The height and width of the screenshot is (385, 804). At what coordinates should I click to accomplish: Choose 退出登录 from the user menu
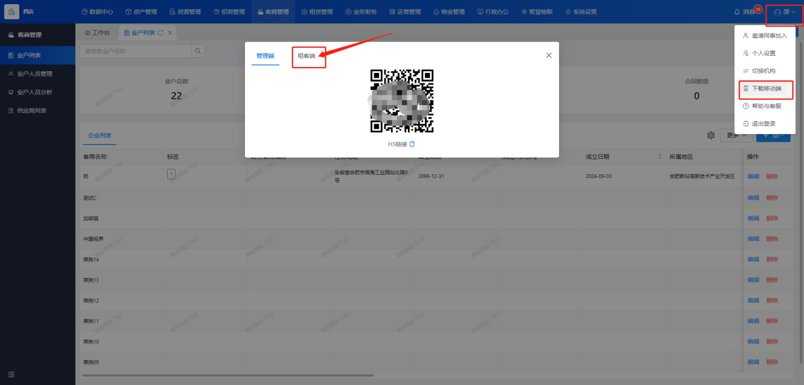(765, 123)
